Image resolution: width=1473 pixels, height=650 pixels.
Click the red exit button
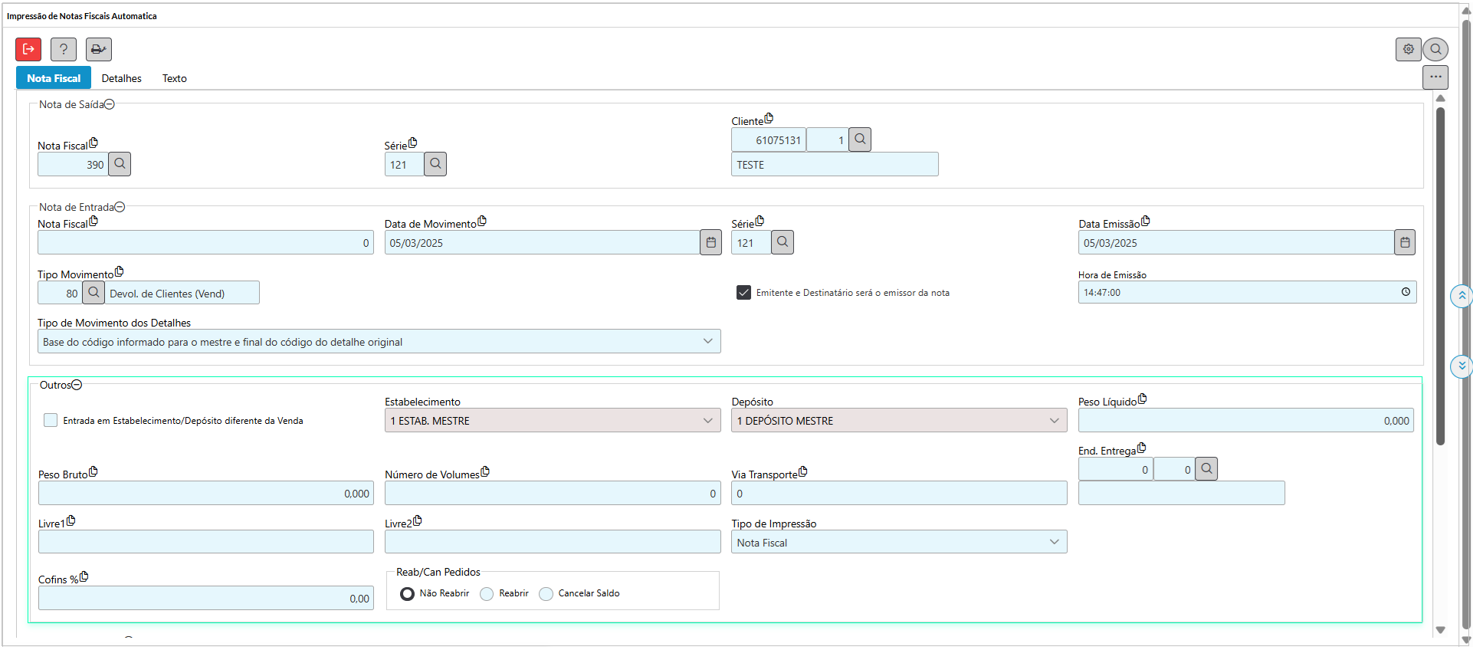[28, 49]
